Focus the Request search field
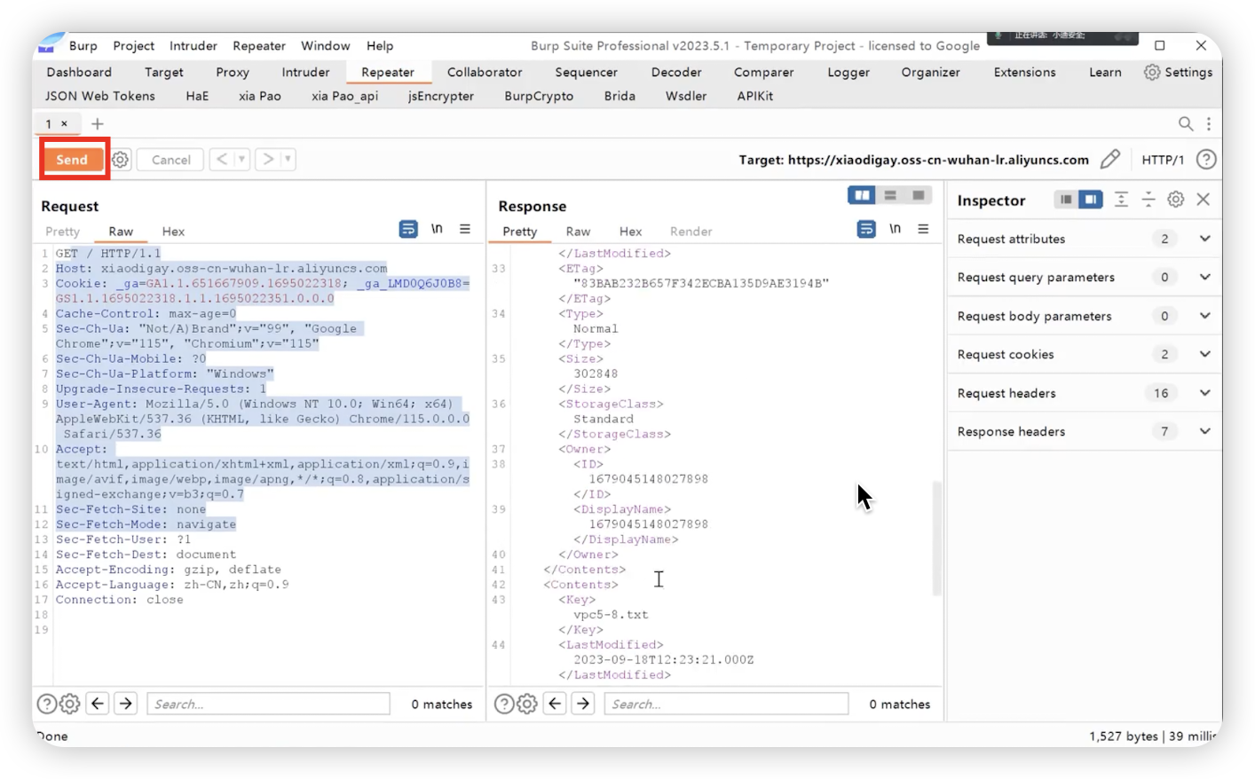 pos(268,704)
